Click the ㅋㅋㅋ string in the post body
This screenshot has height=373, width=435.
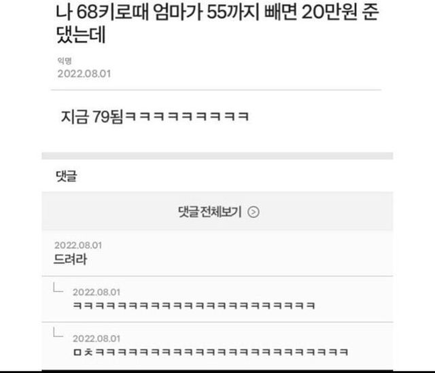[x=187, y=116]
